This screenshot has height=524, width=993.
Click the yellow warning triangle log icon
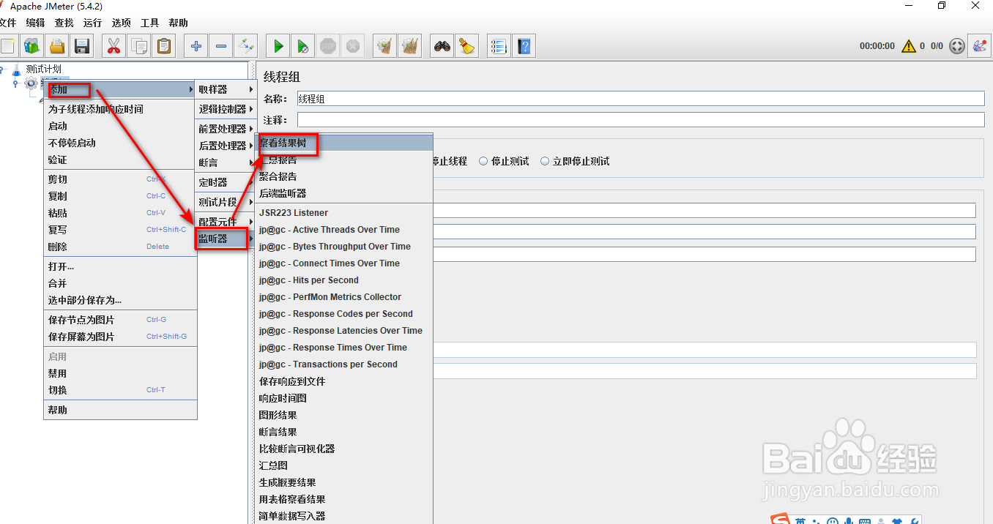[909, 46]
